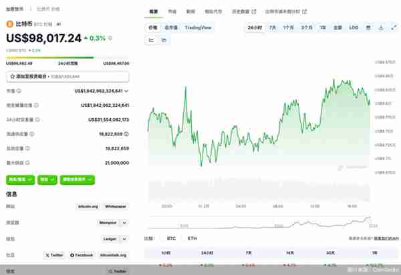
Task: Open the Ledger wallet dropdown
Action: tap(124, 239)
